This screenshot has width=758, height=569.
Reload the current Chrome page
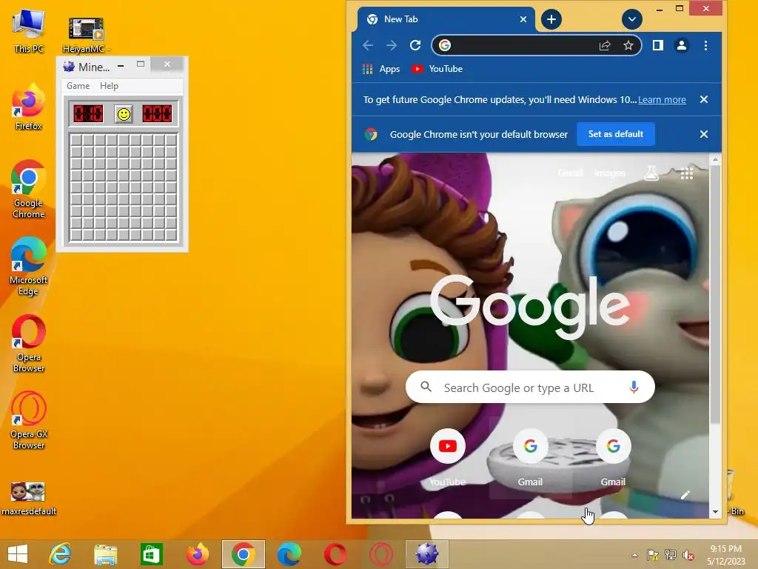(x=415, y=45)
